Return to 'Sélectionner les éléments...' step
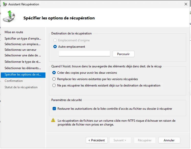Screen dimensions: 191x149 click(23, 68)
